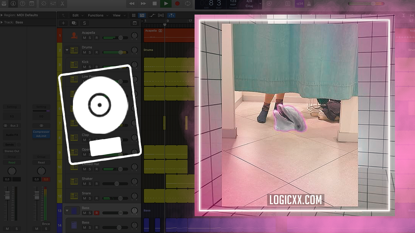Open the Smart Controls icon
The image size is (415, 233).
click(43, 4)
